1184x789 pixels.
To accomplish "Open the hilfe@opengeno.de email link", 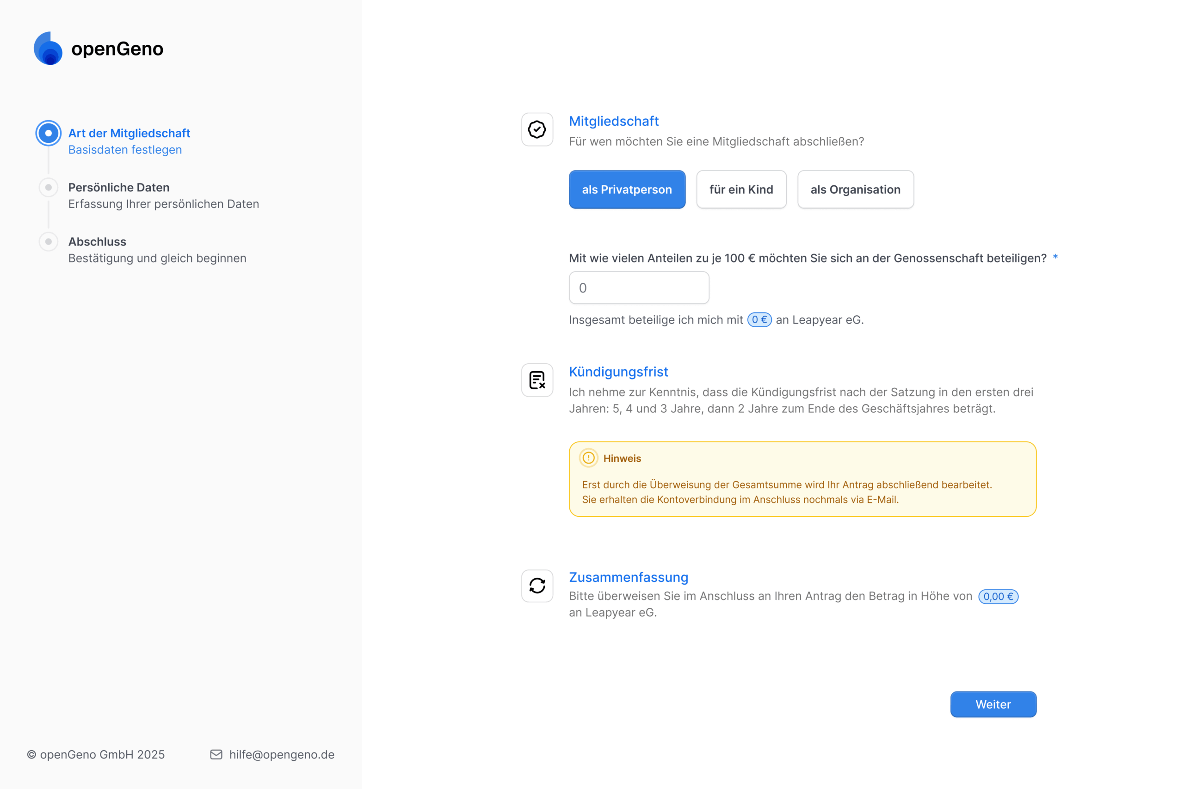I will pos(281,754).
